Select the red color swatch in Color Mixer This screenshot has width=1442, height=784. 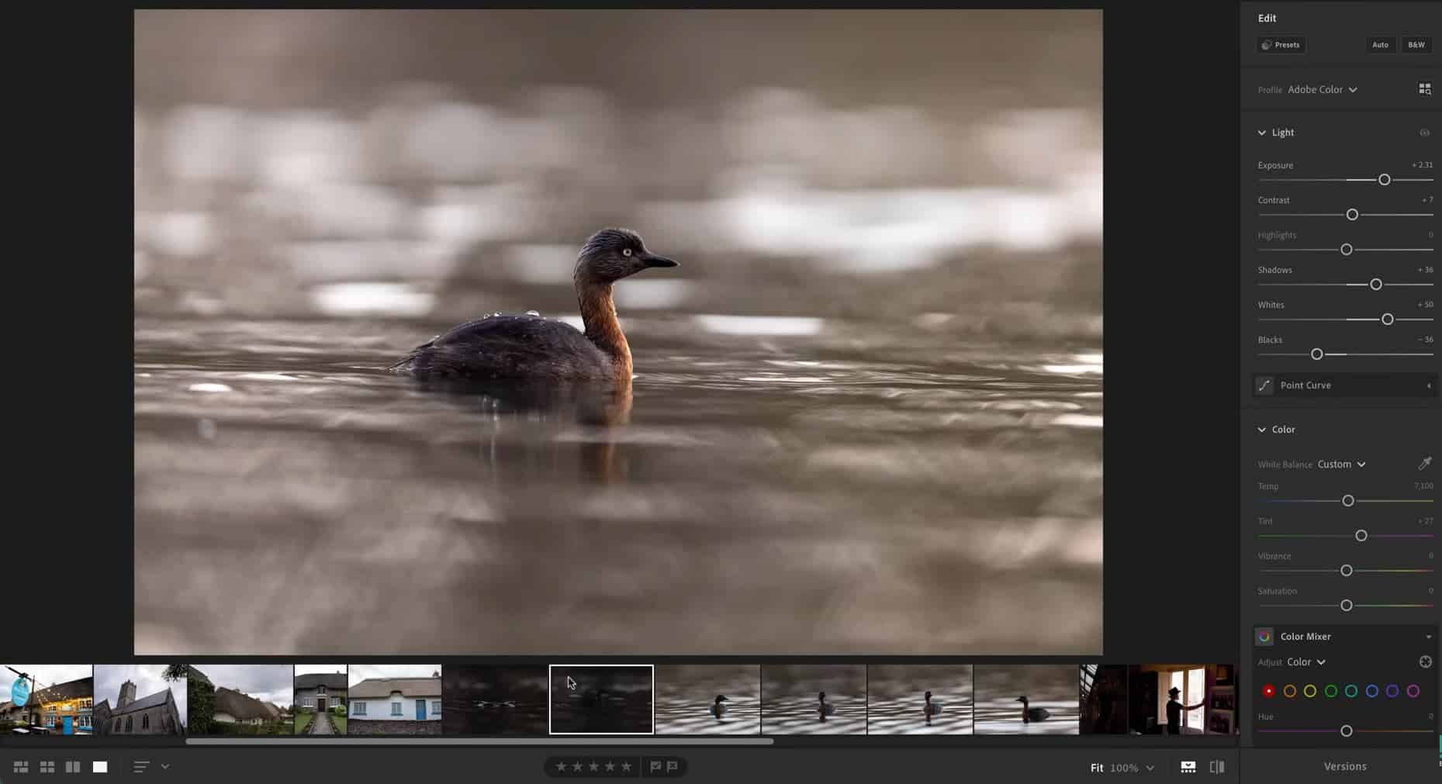click(1268, 691)
